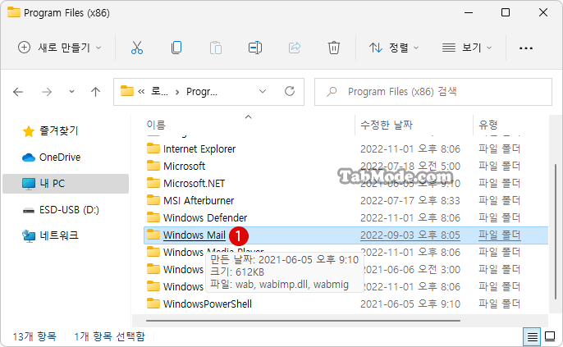Image resolution: width=563 pixels, height=347 pixels.
Task: Open the 보기 view dropdown
Action: click(466, 48)
